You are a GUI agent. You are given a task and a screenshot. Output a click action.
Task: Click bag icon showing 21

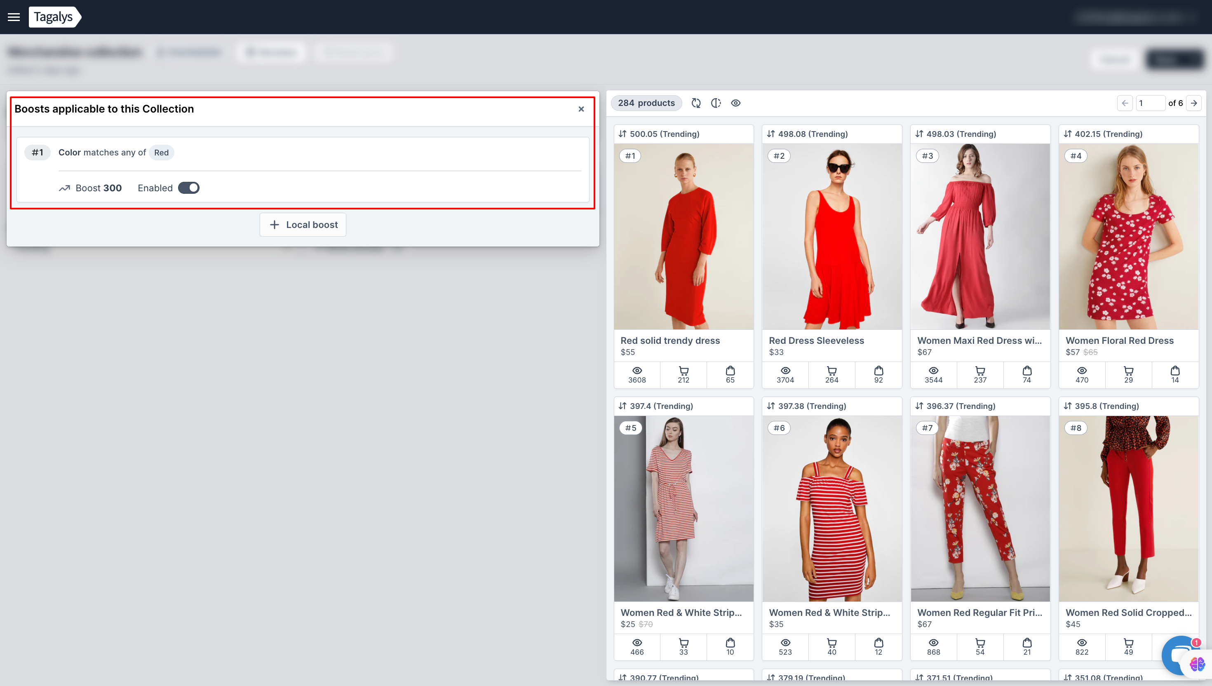(x=1027, y=643)
